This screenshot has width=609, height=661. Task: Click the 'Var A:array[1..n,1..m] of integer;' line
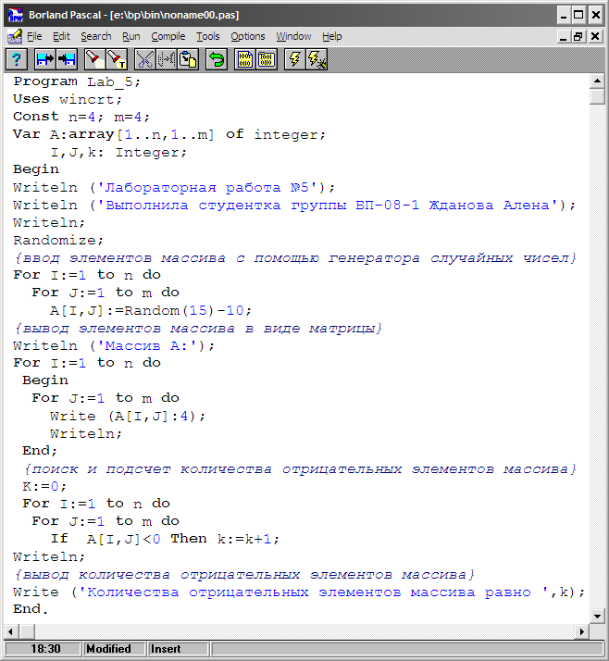coord(169,134)
